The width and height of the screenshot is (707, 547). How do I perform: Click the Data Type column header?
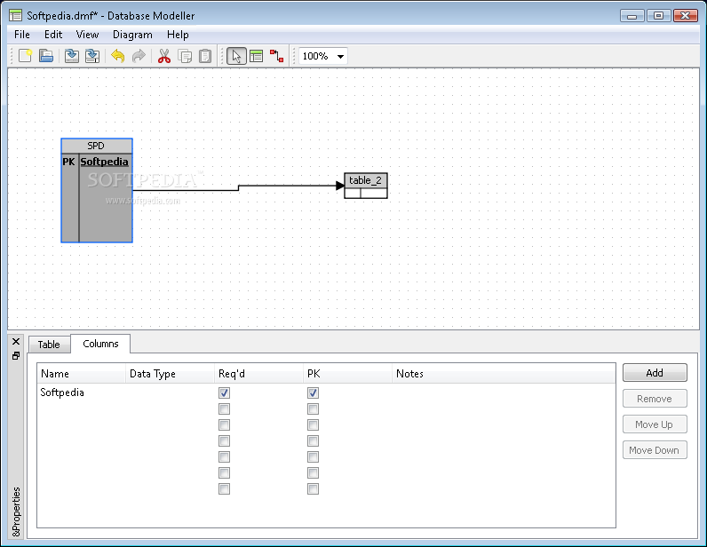[170, 374]
